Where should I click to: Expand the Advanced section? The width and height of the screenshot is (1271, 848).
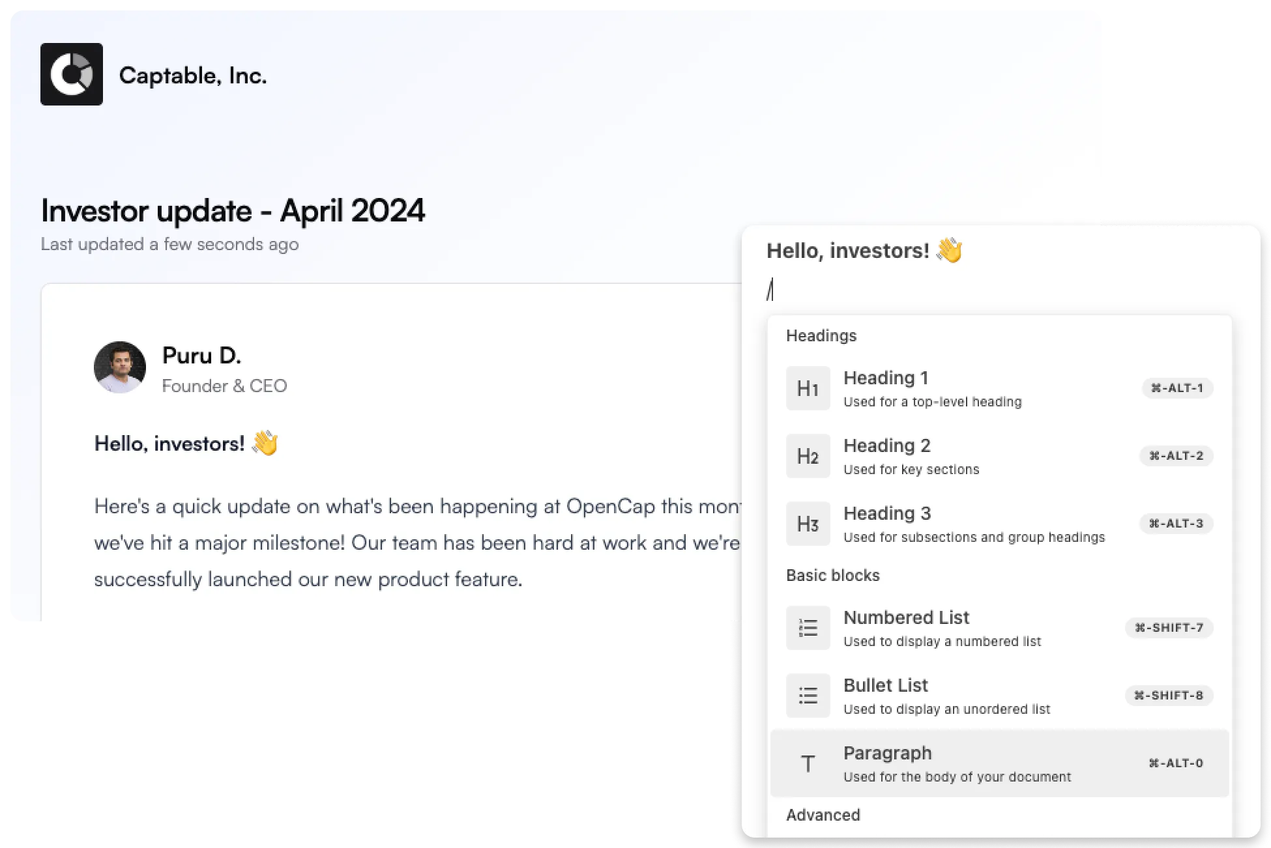pyautogui.click(x=823, y=815)
